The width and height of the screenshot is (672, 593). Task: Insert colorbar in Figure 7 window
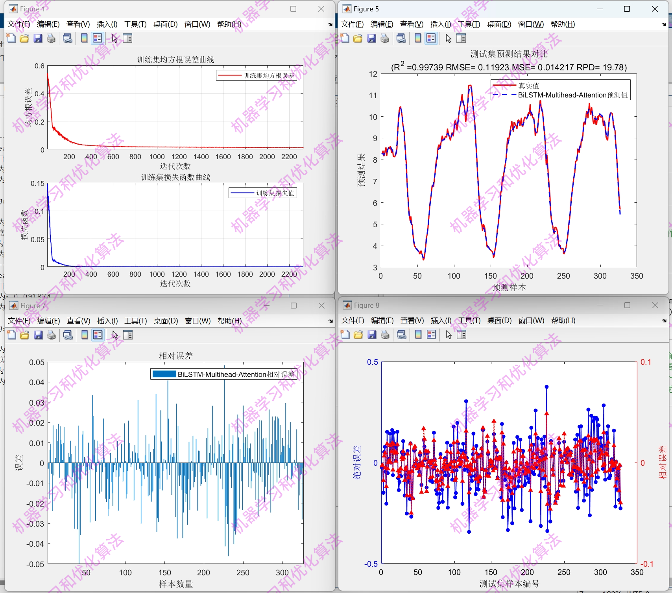(x=85, y=335)
